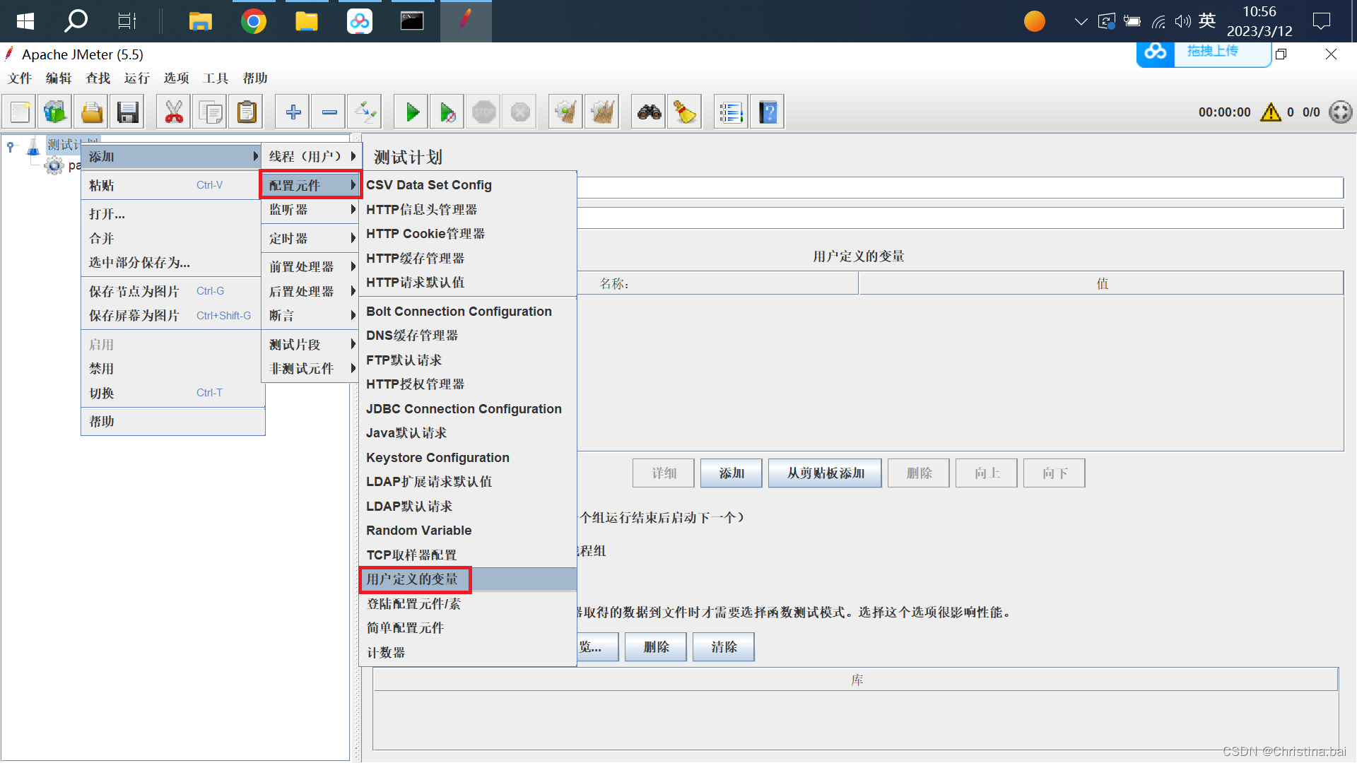The image size is (1357, 763).
Task: Choose CSV Data Set Config entry
Action: 428,185
